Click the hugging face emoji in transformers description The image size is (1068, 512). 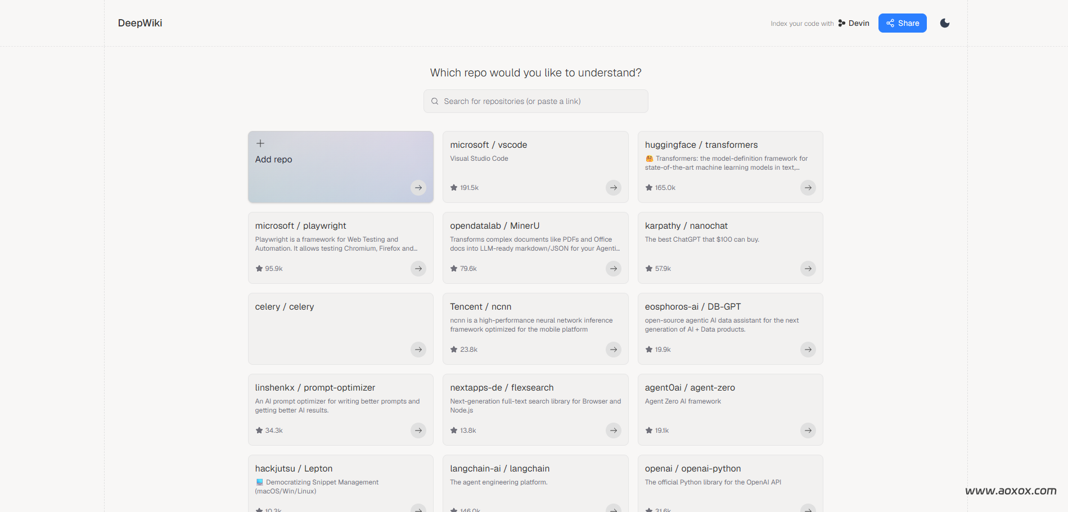650,158
